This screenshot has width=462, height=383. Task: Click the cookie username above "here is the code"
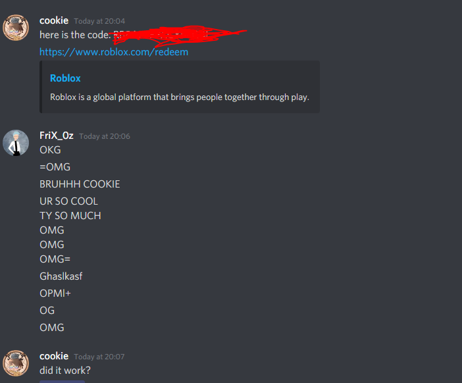[x=54, y=20]
